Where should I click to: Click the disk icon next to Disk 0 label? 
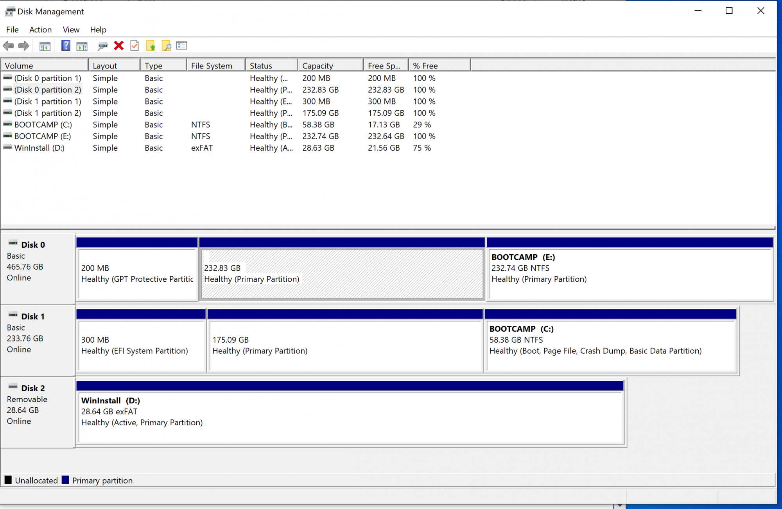pos(13,243)
